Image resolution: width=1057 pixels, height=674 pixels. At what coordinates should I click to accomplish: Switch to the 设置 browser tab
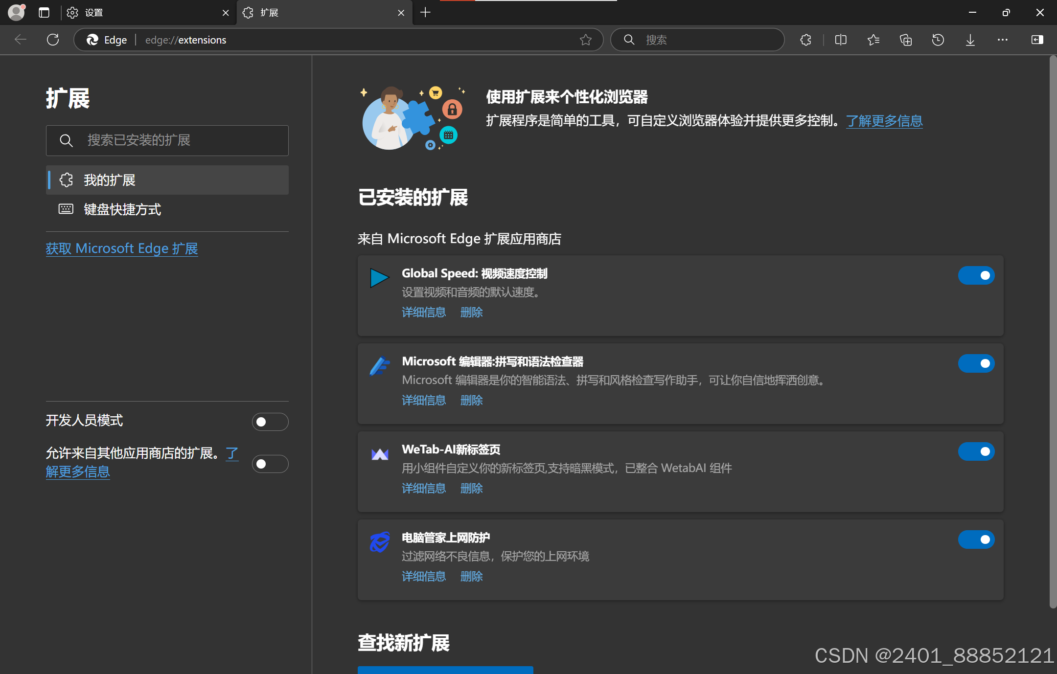pos(93,12)
